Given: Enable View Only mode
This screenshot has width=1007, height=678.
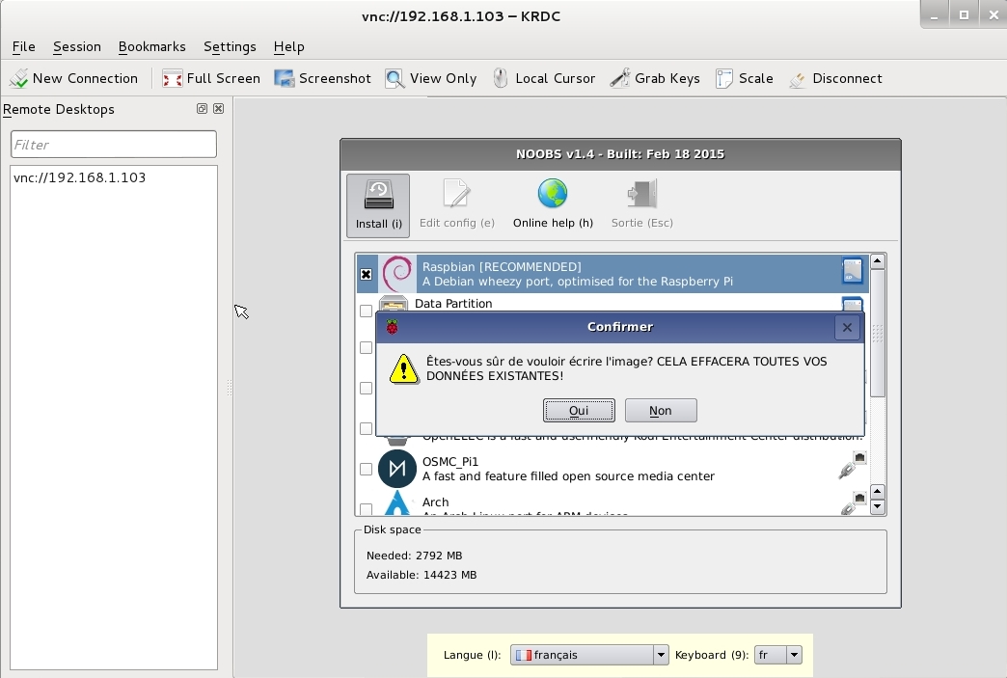Looking at the screenshot, I should (x=431, y=78).
